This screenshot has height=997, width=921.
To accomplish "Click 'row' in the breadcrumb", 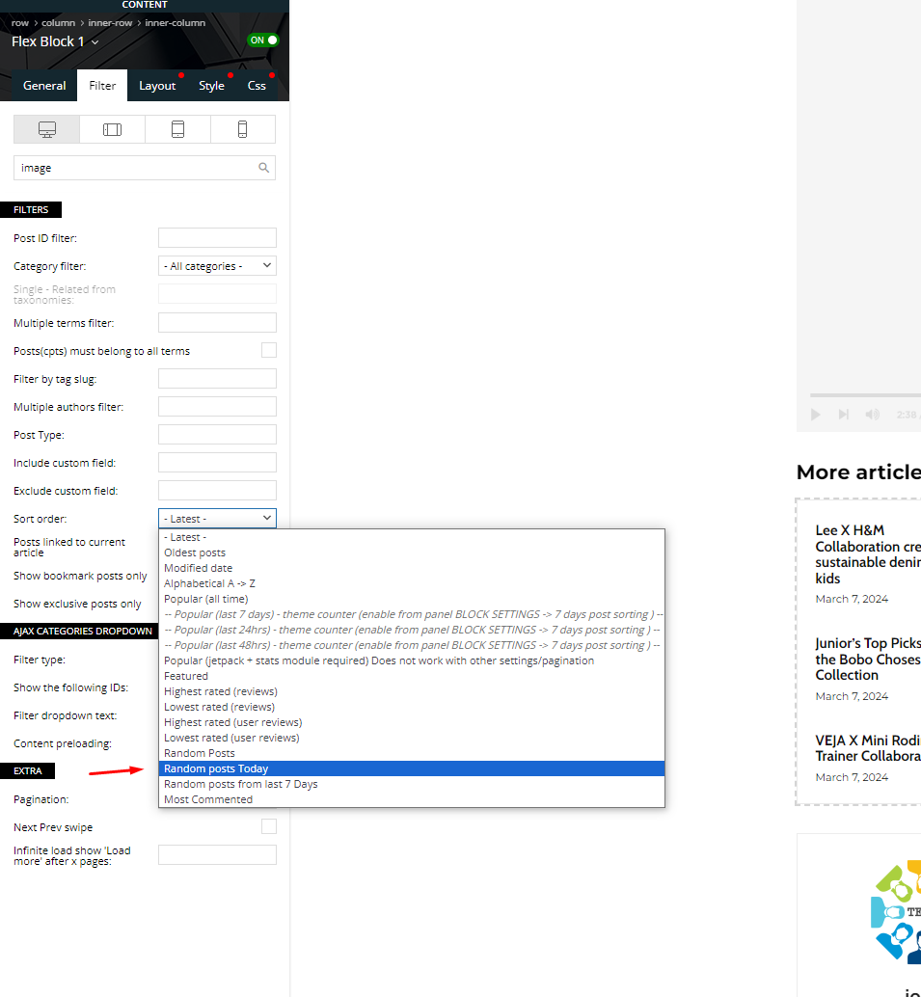I will pos(19,23).
